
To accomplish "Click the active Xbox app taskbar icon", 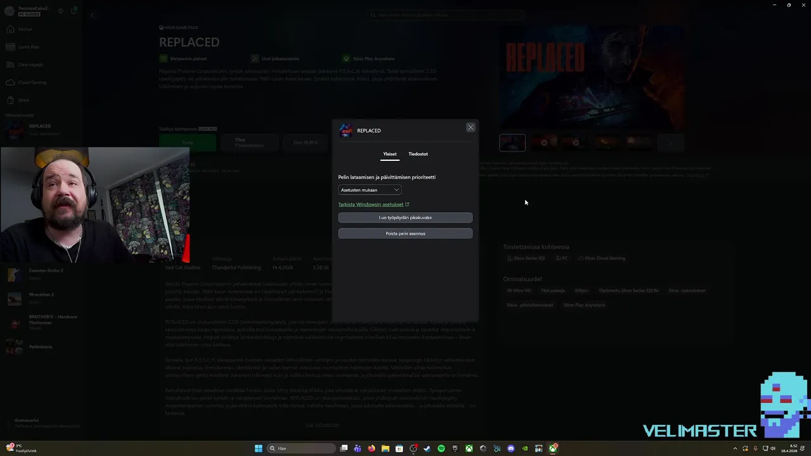I will click(x=552, y=448).
